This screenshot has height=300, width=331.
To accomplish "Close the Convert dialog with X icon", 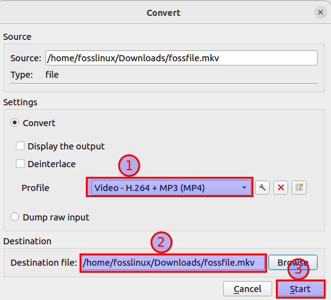I will (x=321, y=12).
